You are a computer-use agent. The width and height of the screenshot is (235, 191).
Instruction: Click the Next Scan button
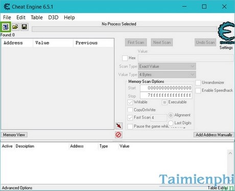162,43
